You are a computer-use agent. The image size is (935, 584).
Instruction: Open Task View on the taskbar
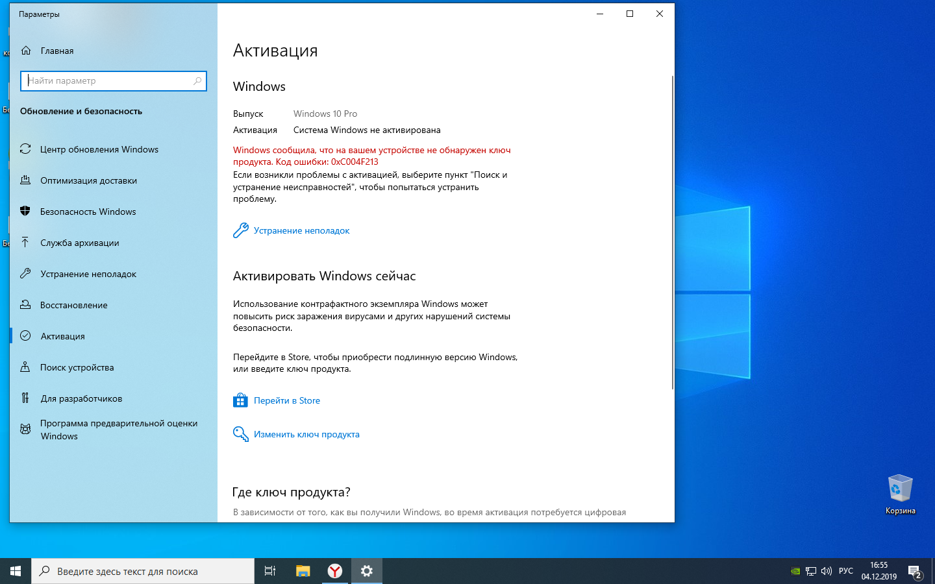(x=270, y=571)
